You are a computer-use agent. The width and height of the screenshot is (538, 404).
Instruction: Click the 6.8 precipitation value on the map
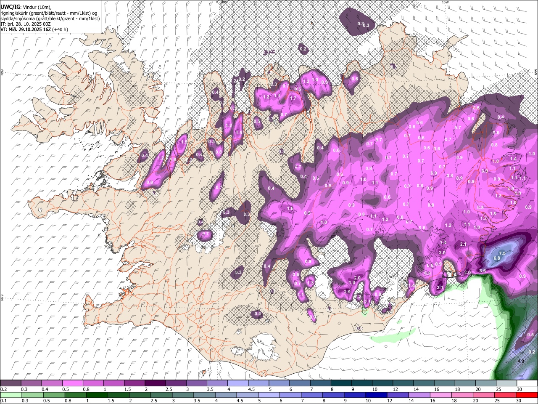pyautogui.click(x=496, y=258)
